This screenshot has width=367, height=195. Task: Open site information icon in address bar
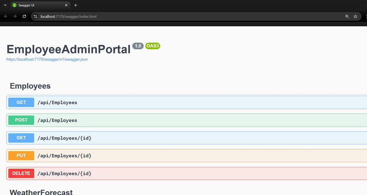coord(35,16)
